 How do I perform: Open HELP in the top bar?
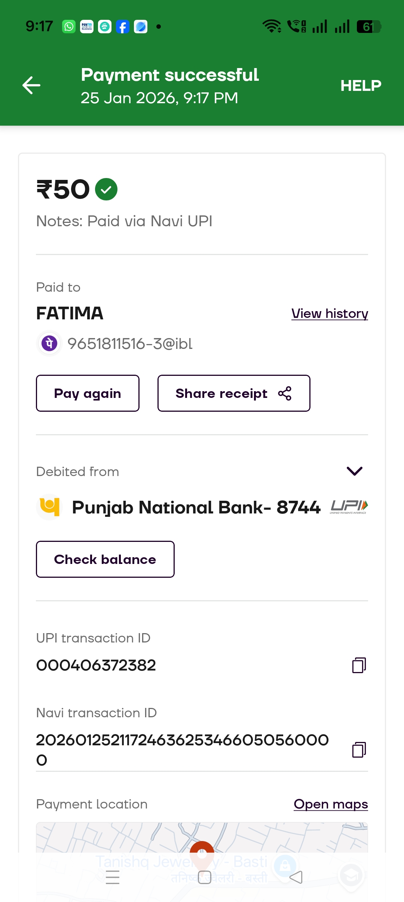pos(361,86)
